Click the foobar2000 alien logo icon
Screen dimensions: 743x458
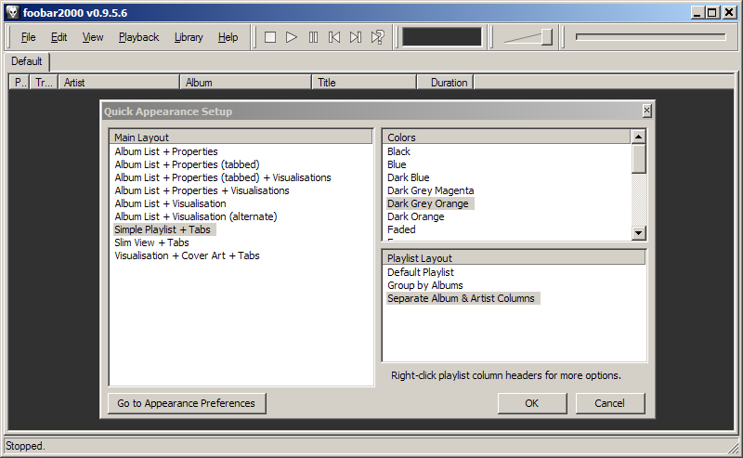(13, 12)
